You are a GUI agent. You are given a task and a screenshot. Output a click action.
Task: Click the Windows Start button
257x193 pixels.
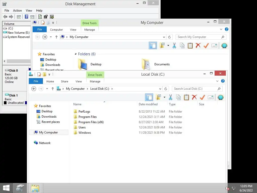point(6,188)
